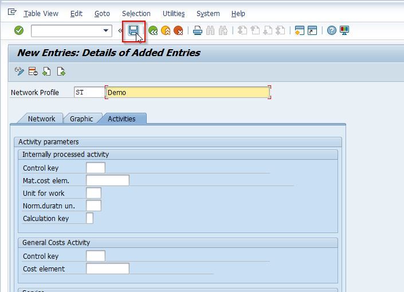The width and height of the screenshot is (404, 292).
Task: Click the Generate Shortcut icon
Action: tap(312, 31)
